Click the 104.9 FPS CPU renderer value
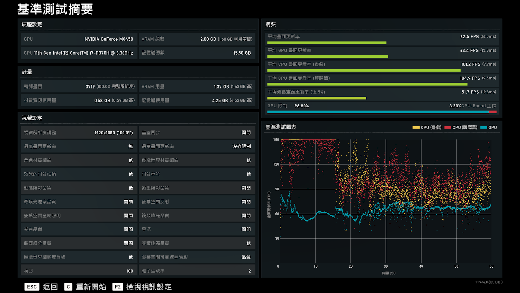520x293 pixels. [x=470, y=78]
